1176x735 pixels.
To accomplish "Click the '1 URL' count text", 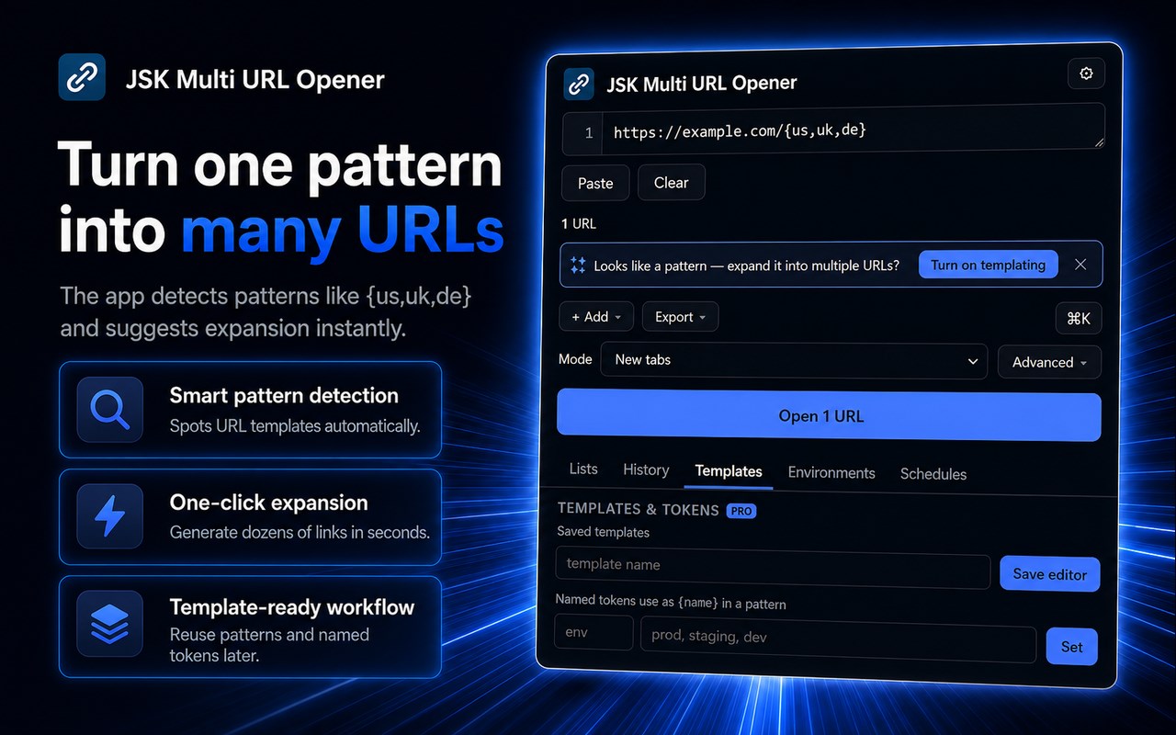I will click(x=579, y=223).
